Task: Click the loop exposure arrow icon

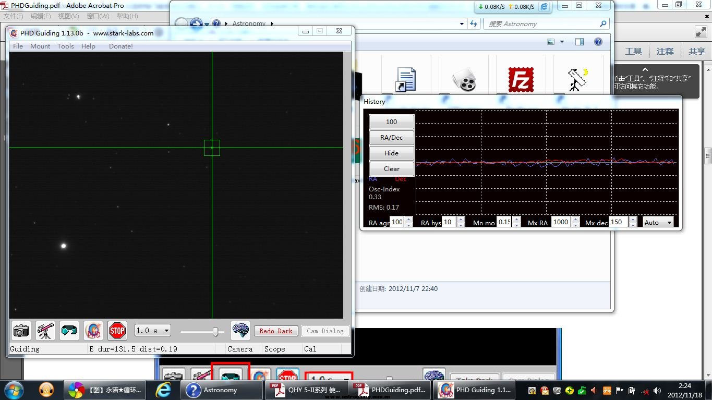Action: coord(69,331)
